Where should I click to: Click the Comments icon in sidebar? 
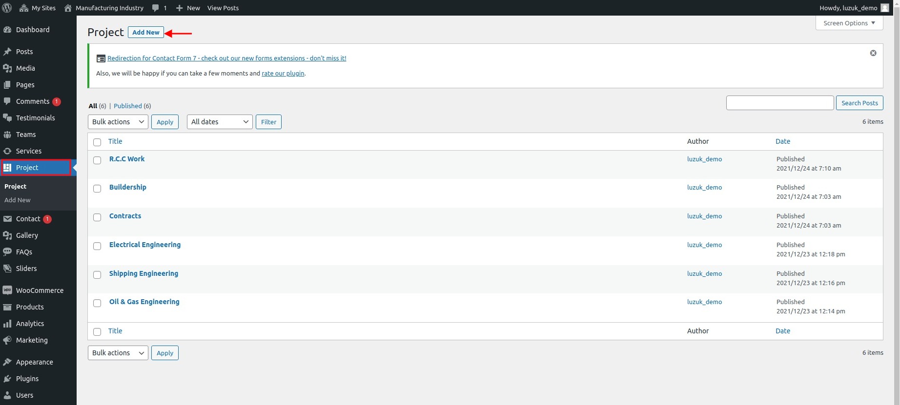pos(7,101)
